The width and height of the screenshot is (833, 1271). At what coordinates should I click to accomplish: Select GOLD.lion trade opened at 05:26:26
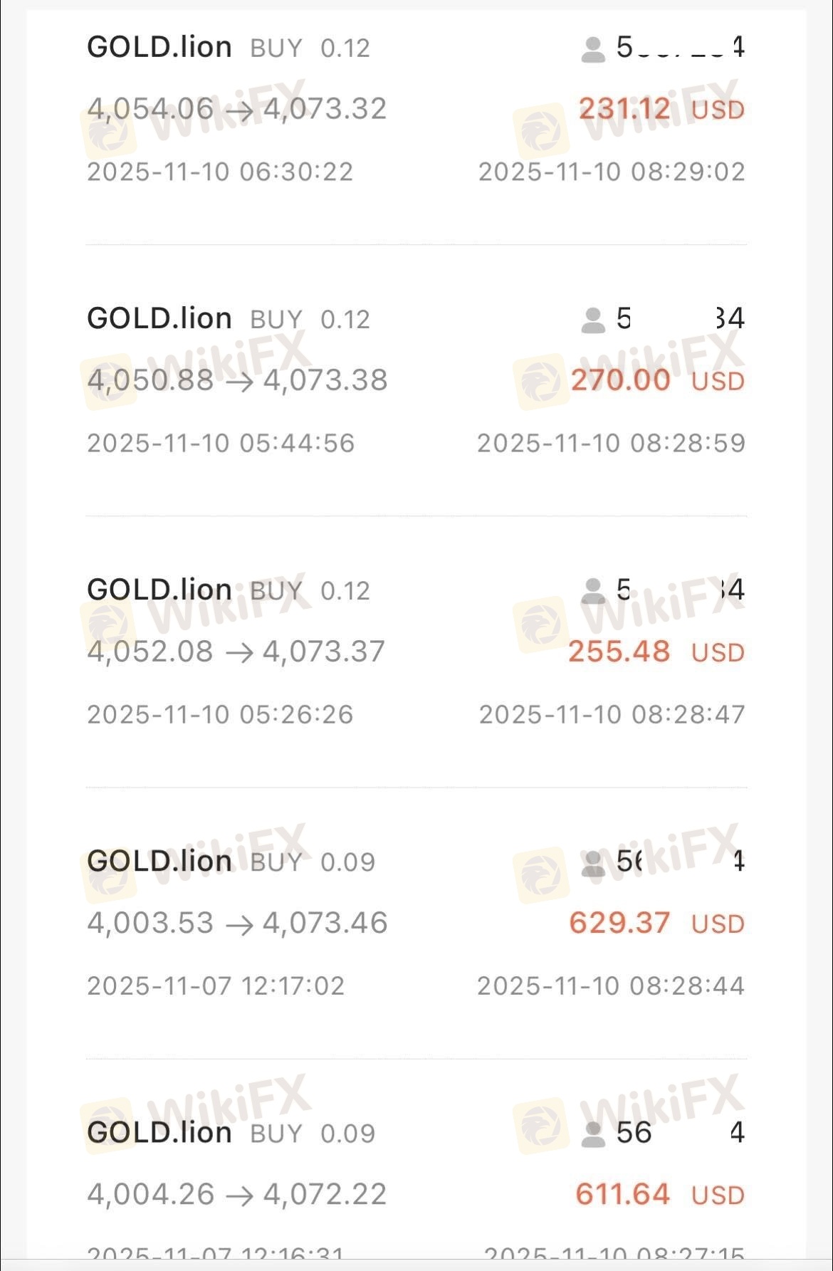pos(159,590)
